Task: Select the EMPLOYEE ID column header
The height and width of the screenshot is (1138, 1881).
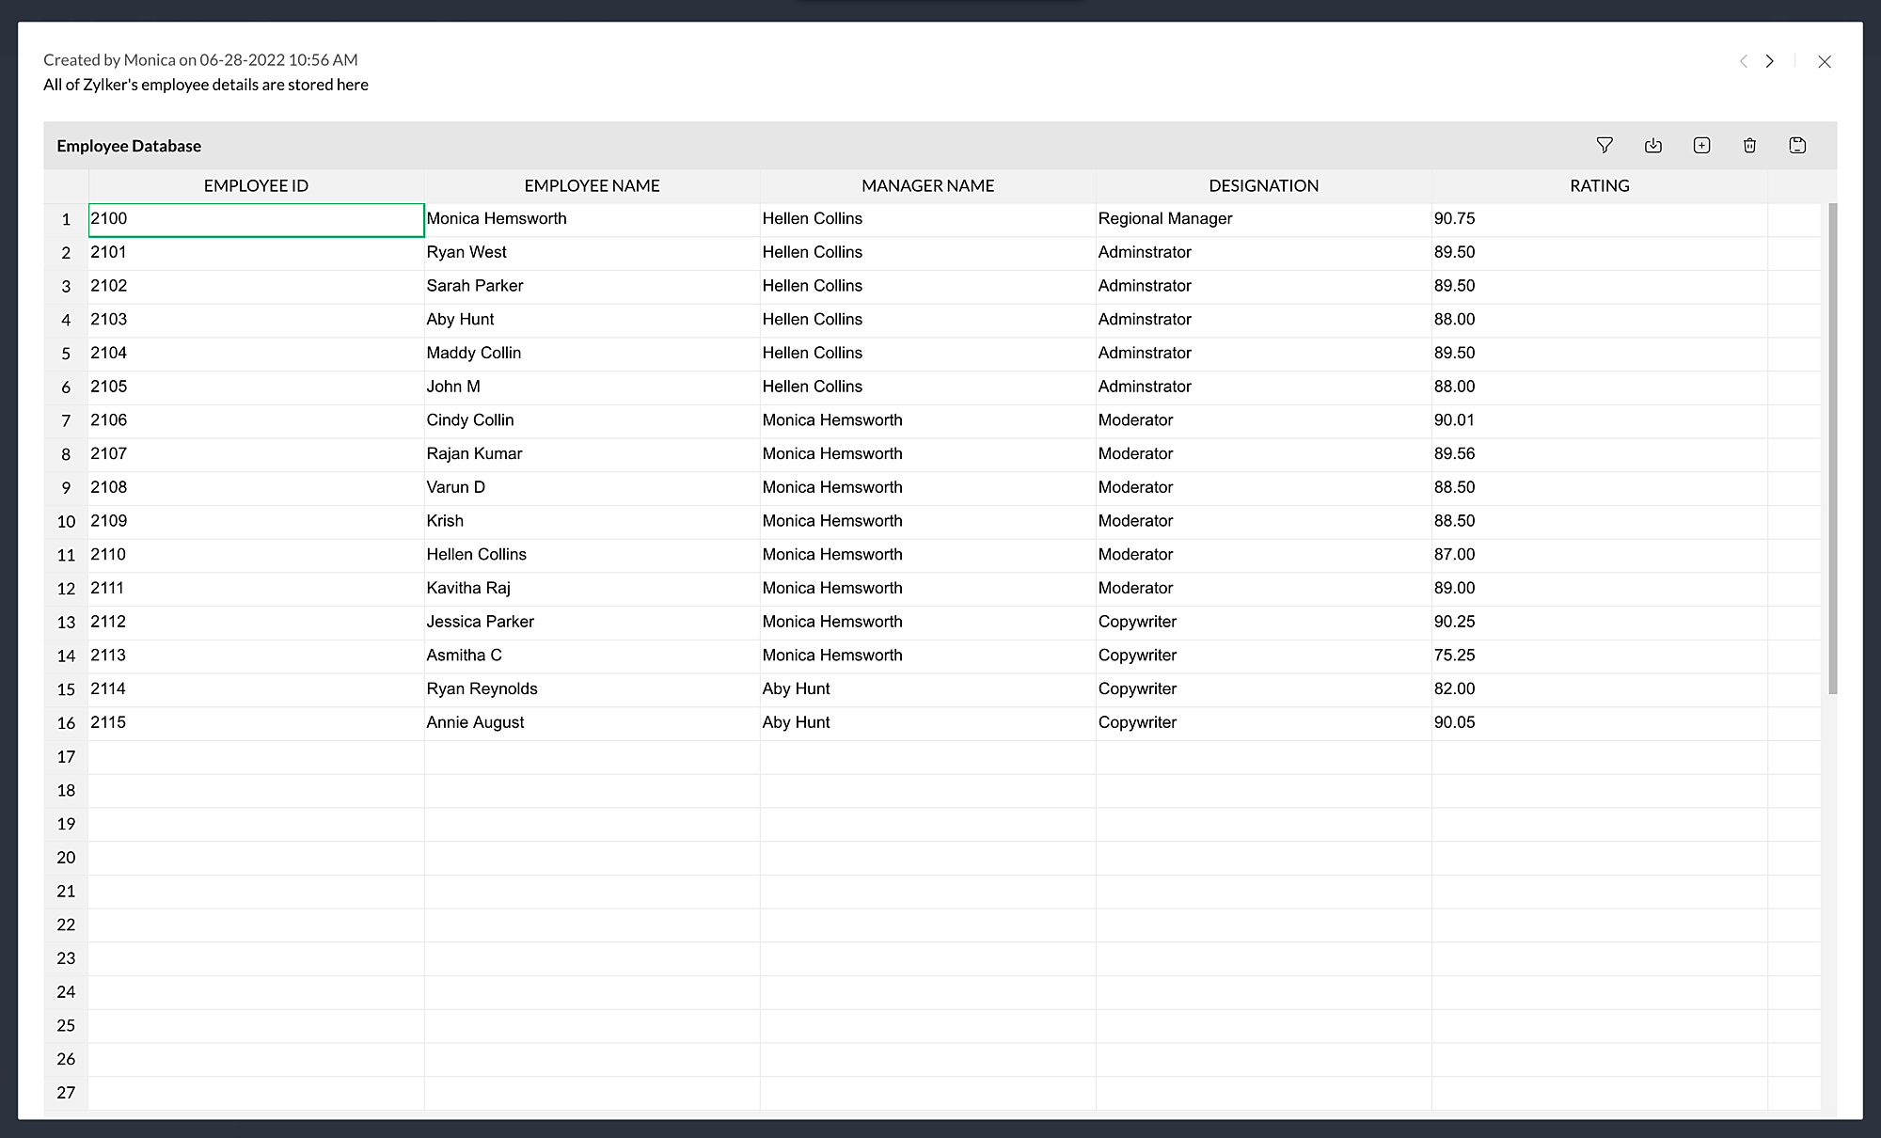Action: pyautogui.click(x=255, y=185)
